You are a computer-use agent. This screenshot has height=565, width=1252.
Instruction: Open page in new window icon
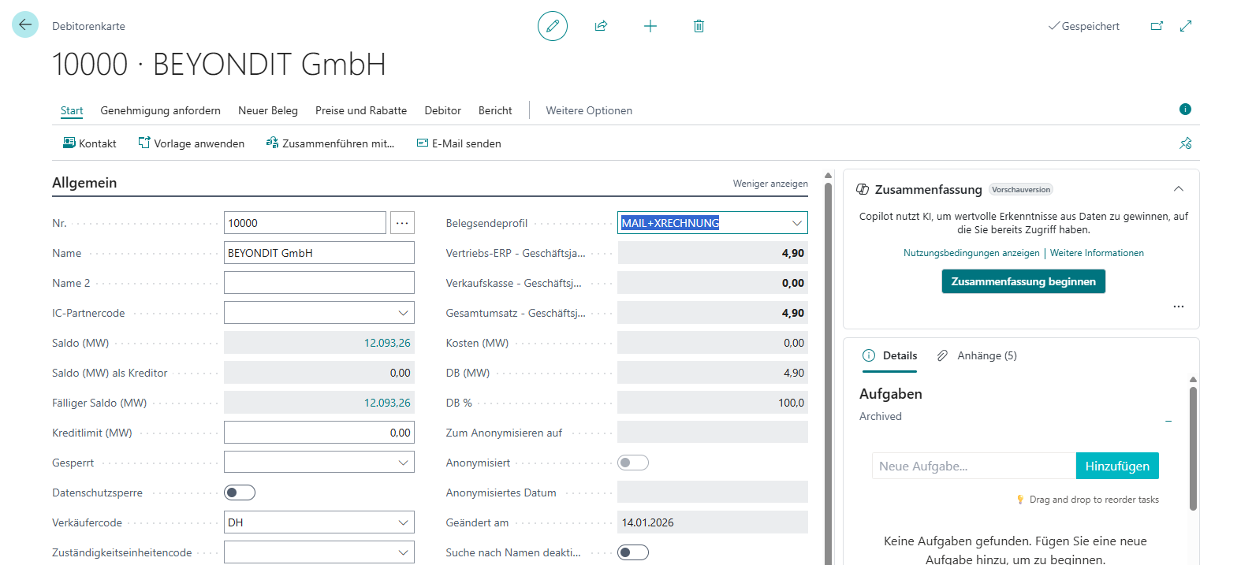click(1157, 26)
